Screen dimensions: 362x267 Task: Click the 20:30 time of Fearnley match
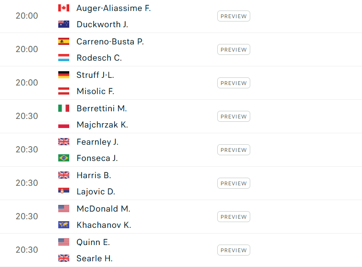[27, 150]
